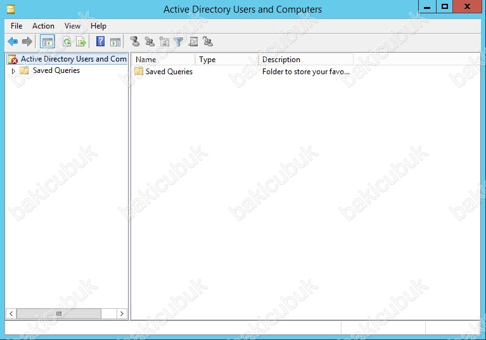Click the Back arrow toolbar icon
The height and width of the screenshot is (340, 486).
pos(13,42)
